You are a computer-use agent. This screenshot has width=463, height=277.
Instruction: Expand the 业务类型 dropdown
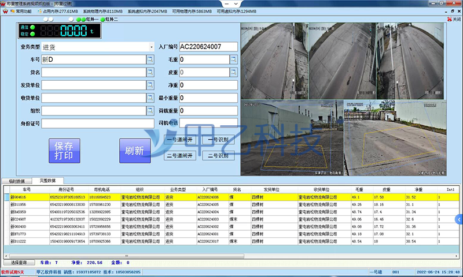(151, 47)
